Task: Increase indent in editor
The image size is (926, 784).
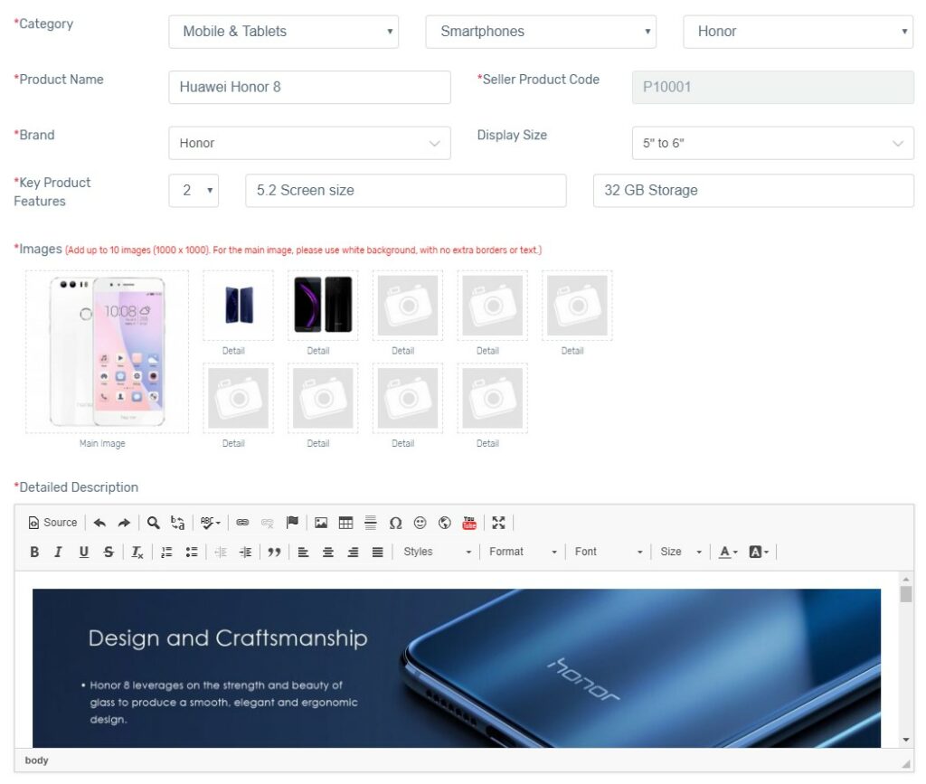Action: (x=245, y=552)
